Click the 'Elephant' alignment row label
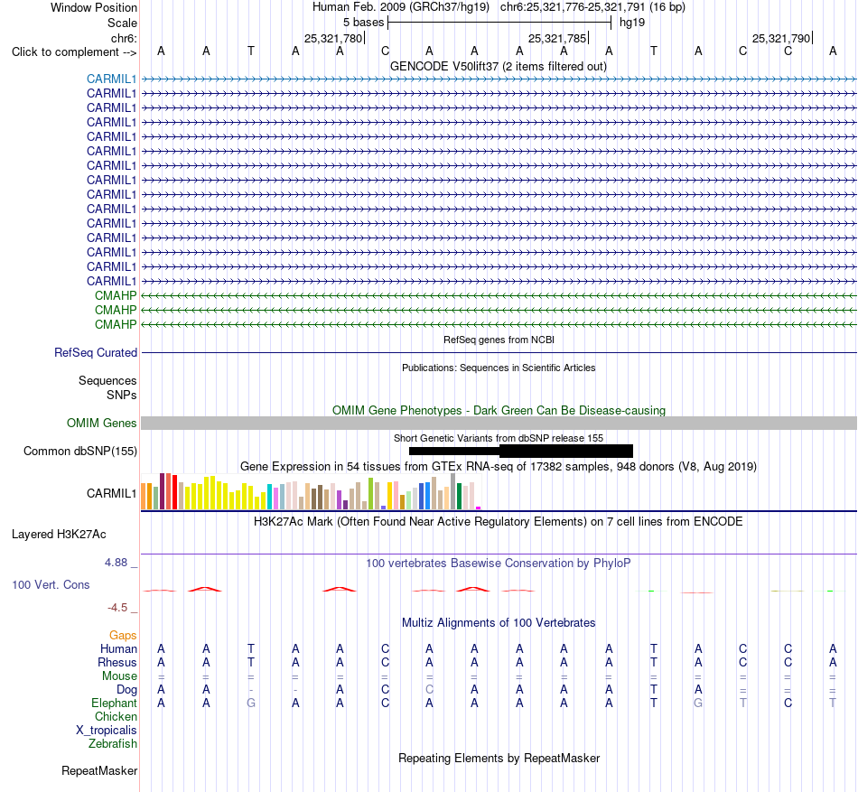The width and height of the screenshot is (858, 792). click(114, 703)
